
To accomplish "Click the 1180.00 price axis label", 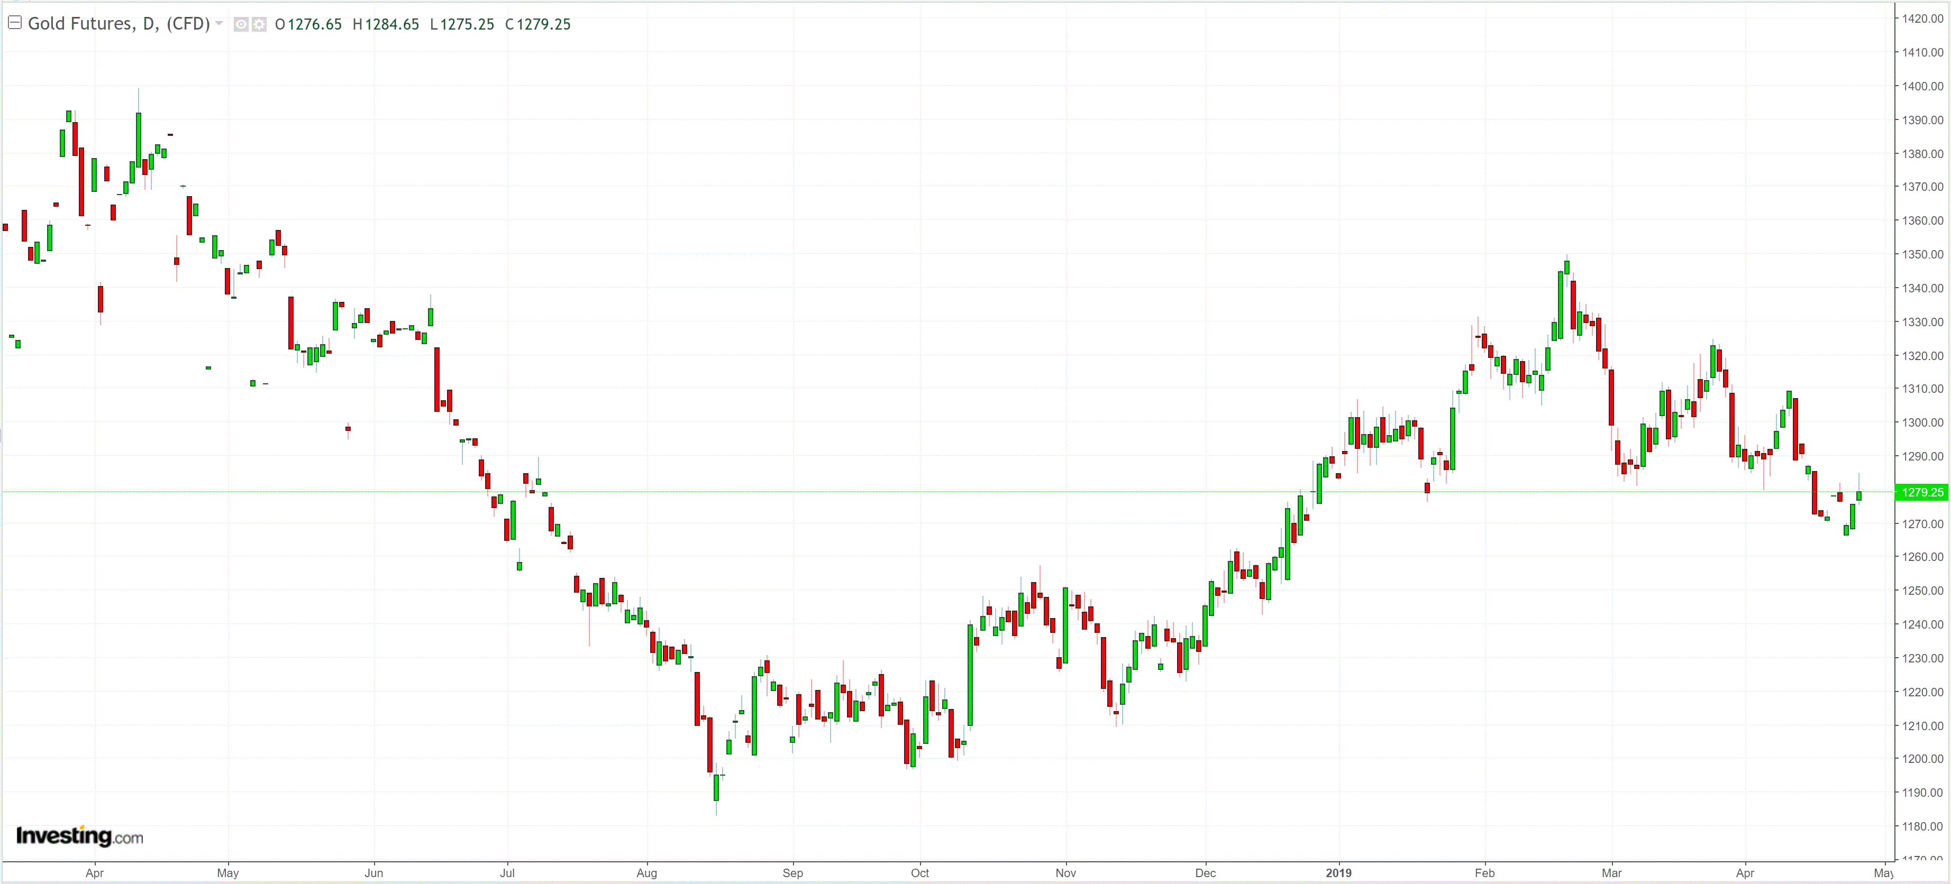I will tap(1922, 826).
